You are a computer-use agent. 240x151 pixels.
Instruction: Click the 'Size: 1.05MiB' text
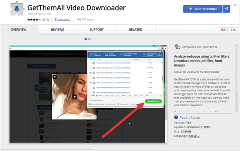(182, 131)
